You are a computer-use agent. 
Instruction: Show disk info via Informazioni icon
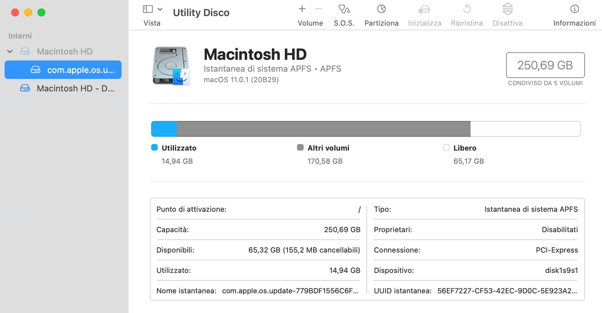pos(574,9)
